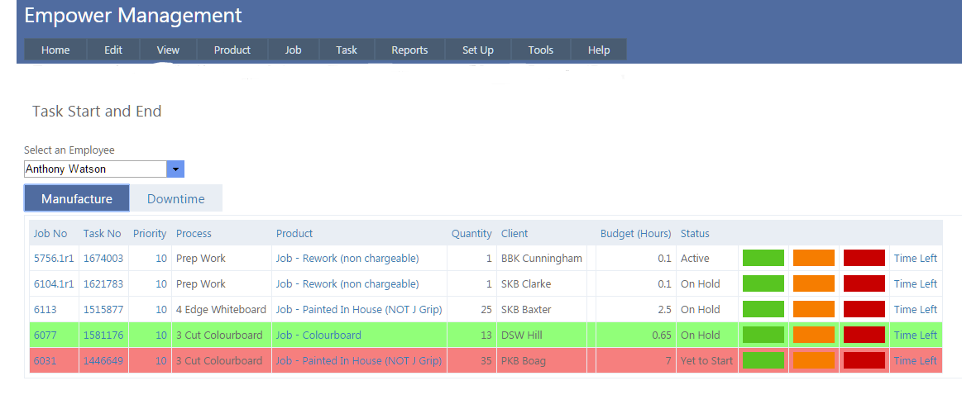Click red button for job 6113
Image resolution: width=962 pixels, height=395 pixels.
864,309
